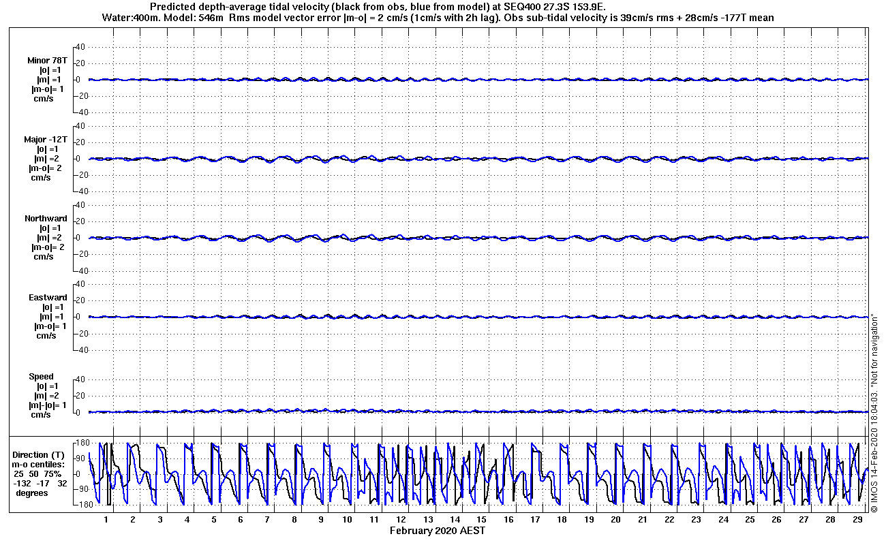The image size is (886, 545).
Task: Click the "Speed" panel label
Action: [41, 377]
